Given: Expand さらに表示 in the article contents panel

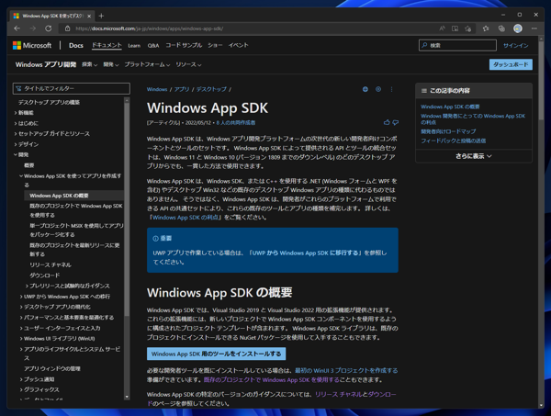Looking at the screenshot, I should point(473,156).
